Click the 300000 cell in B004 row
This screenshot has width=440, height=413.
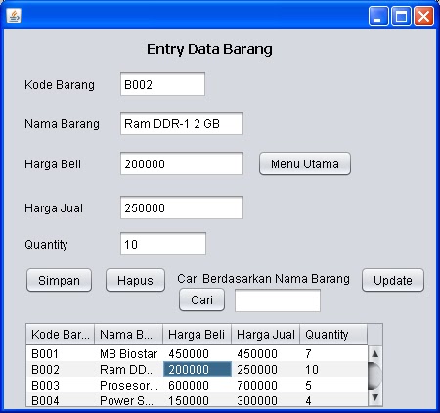266,399
